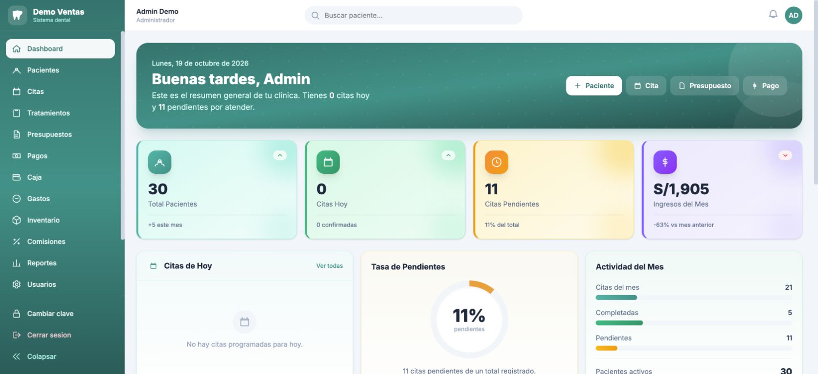The width and height of the screenshot is (818, 374).
Task: Expand trend arrow on Total Pacientes card
Action: (x=280, y=155)
